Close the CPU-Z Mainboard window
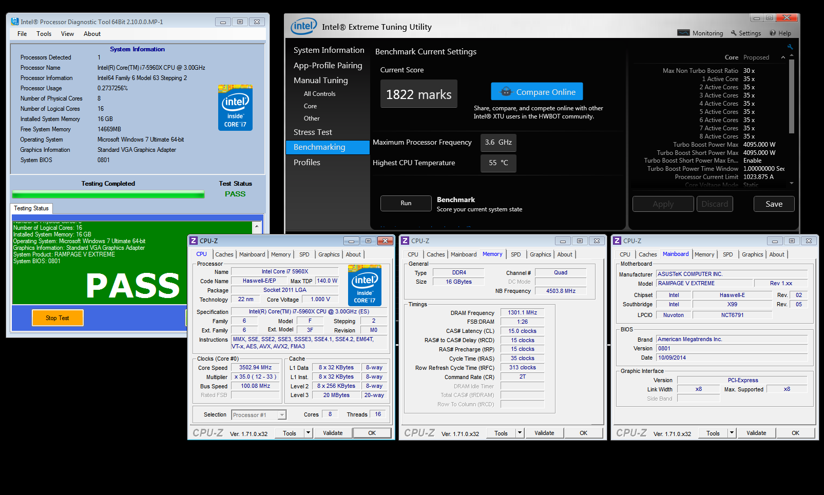824x495 pixels. [x=809, y=241]
